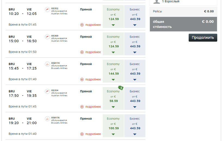The image size is (223, 141).
Task: Click the passenger silhouette icon beside 1 Взрослый
Action: pos(156,2)
